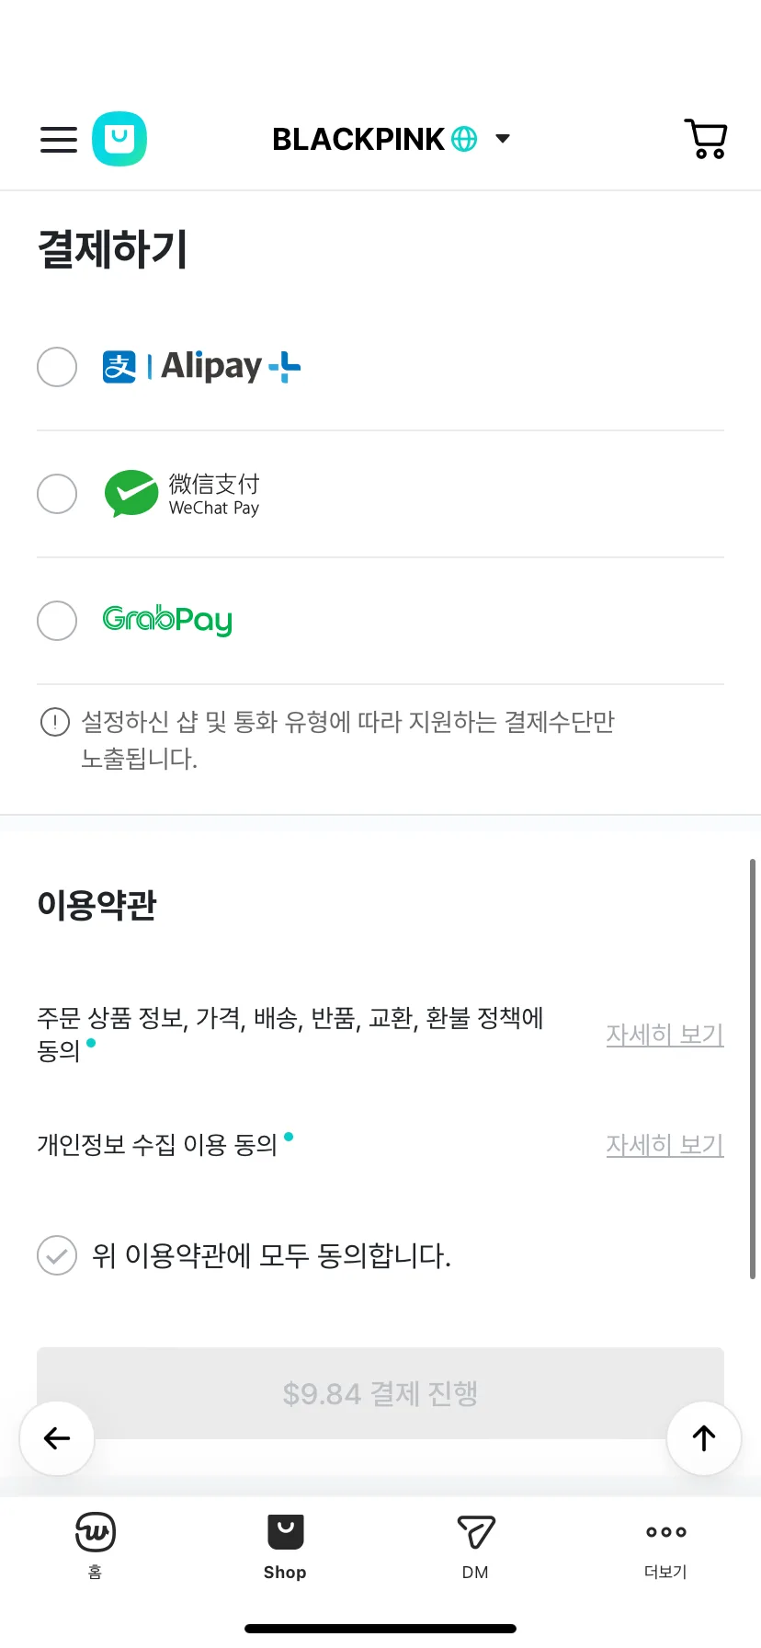Jump to top with up arrow button

pos(704,1438)
